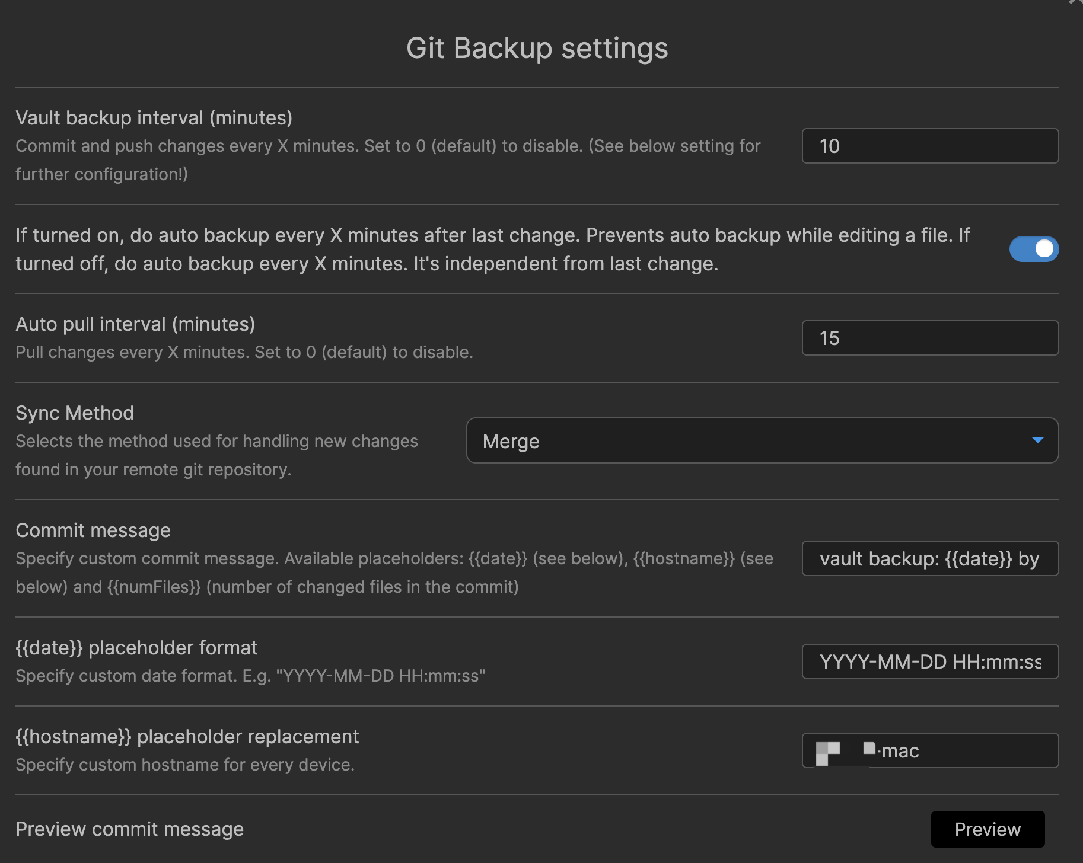This screenshot has height=863, width=1083.
Task: Click the Vault backup interval (minutes) label
Action: pos(154,117)
